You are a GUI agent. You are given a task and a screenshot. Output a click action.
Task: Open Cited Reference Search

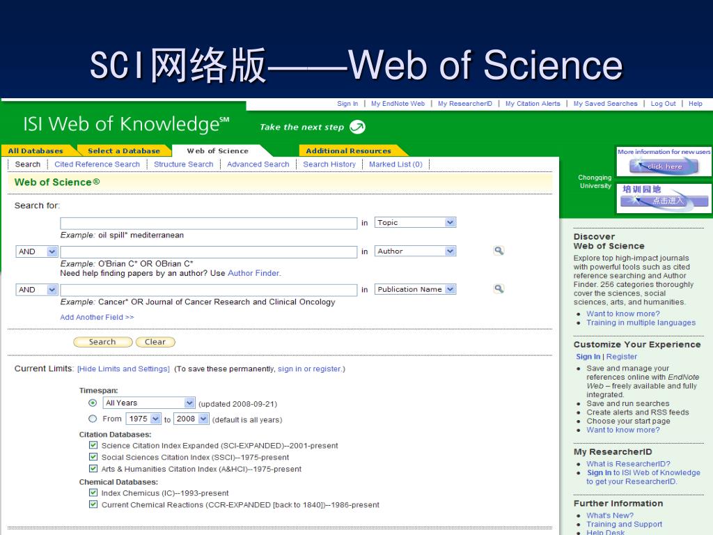97,164
